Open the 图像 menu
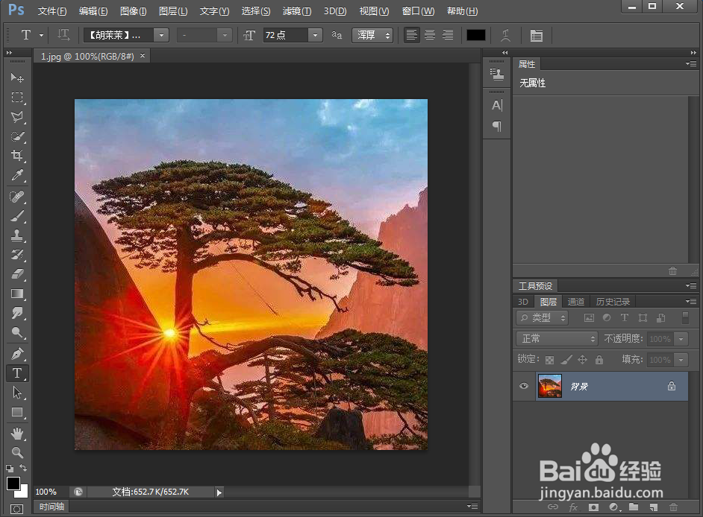 click(133, 11)
